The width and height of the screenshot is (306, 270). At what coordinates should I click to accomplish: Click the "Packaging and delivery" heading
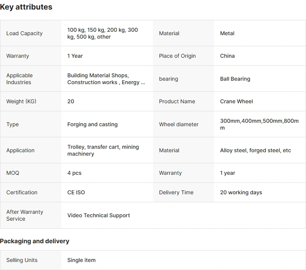coord(35,241)
